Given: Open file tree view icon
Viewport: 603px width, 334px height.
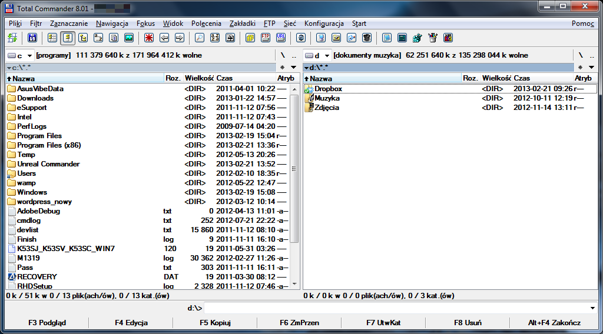Looking at the screenshot, I should pyautogui.click(x=83, y=38).
